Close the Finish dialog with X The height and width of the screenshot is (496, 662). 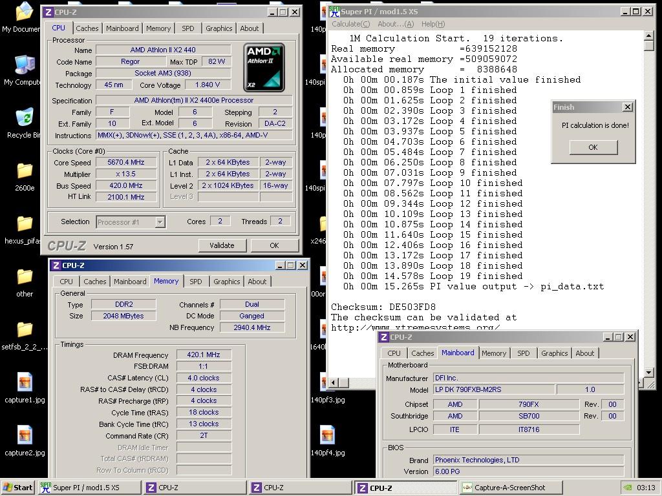(628, 107)
